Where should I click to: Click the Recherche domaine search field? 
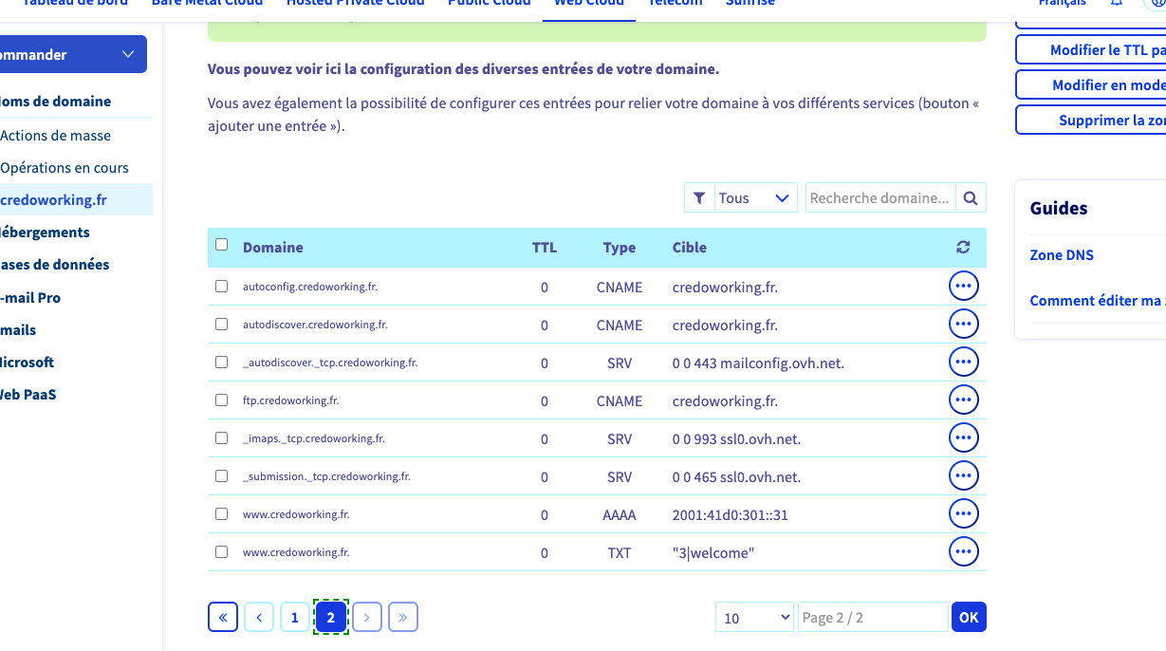(880, 198)
